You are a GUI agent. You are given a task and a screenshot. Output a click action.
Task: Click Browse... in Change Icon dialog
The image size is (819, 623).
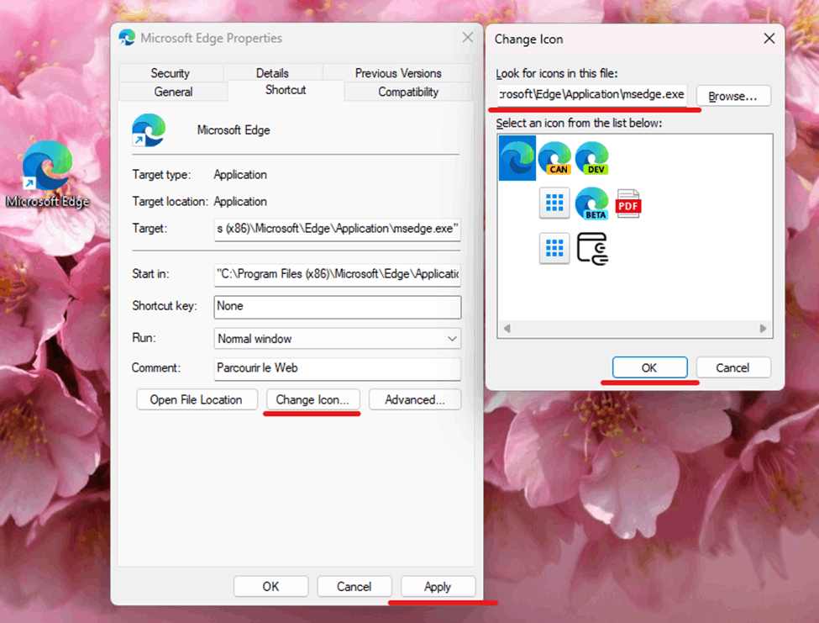point(733,96)
